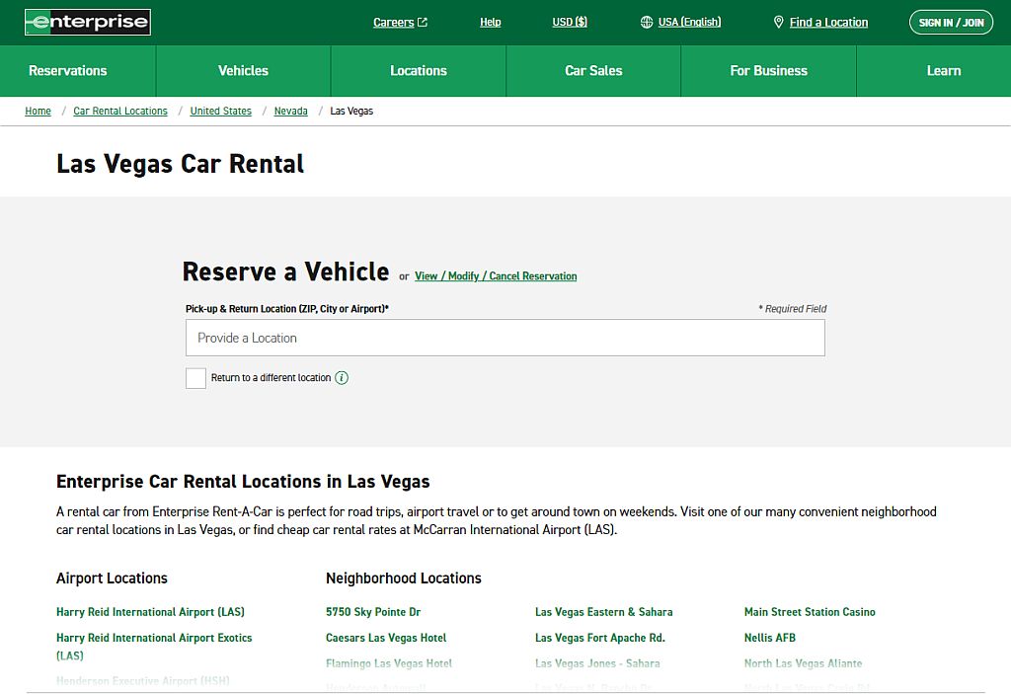The height and width of the screenshot is (694, 1011).
Task: Open the Vehicles navigation menu
Action: pos(243,71)
